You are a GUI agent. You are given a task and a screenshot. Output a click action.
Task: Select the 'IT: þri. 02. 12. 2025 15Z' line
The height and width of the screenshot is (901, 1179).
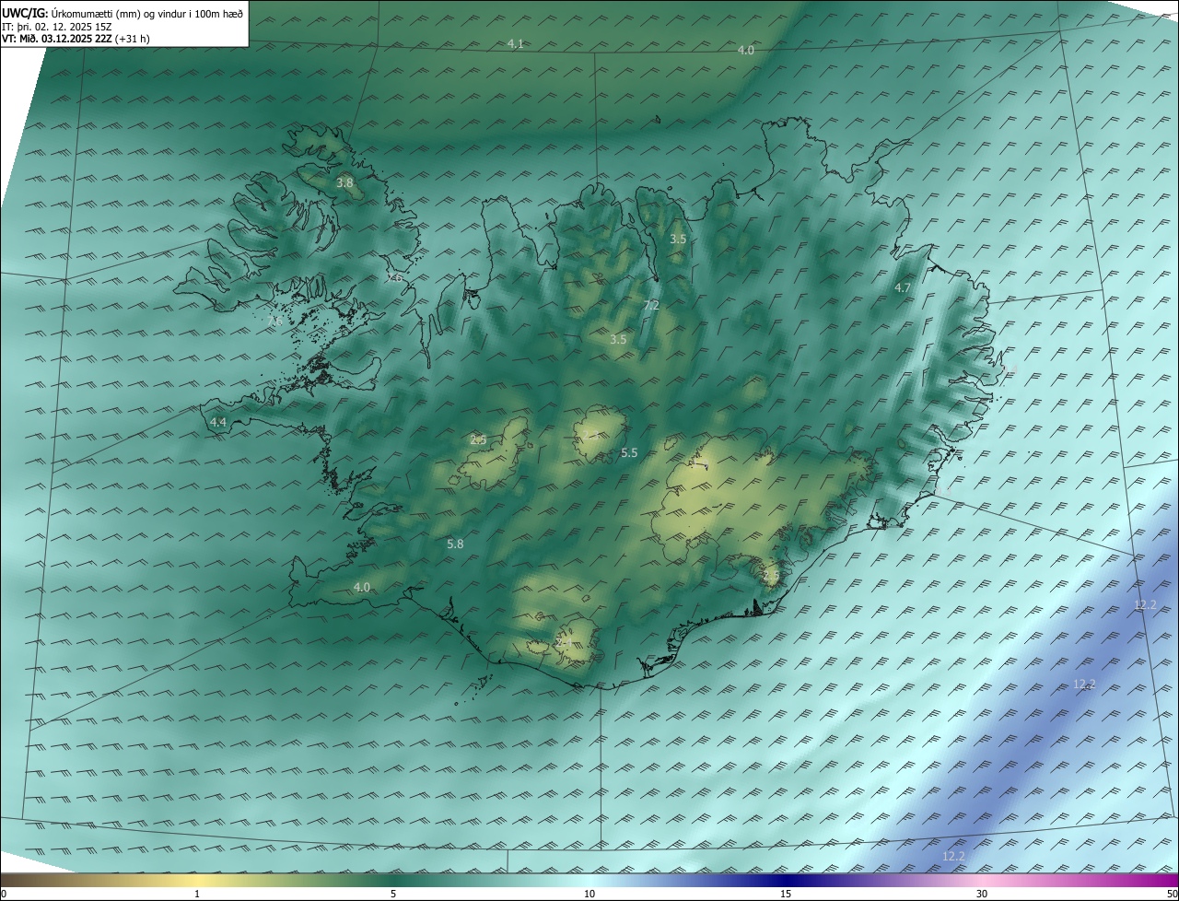57,26
